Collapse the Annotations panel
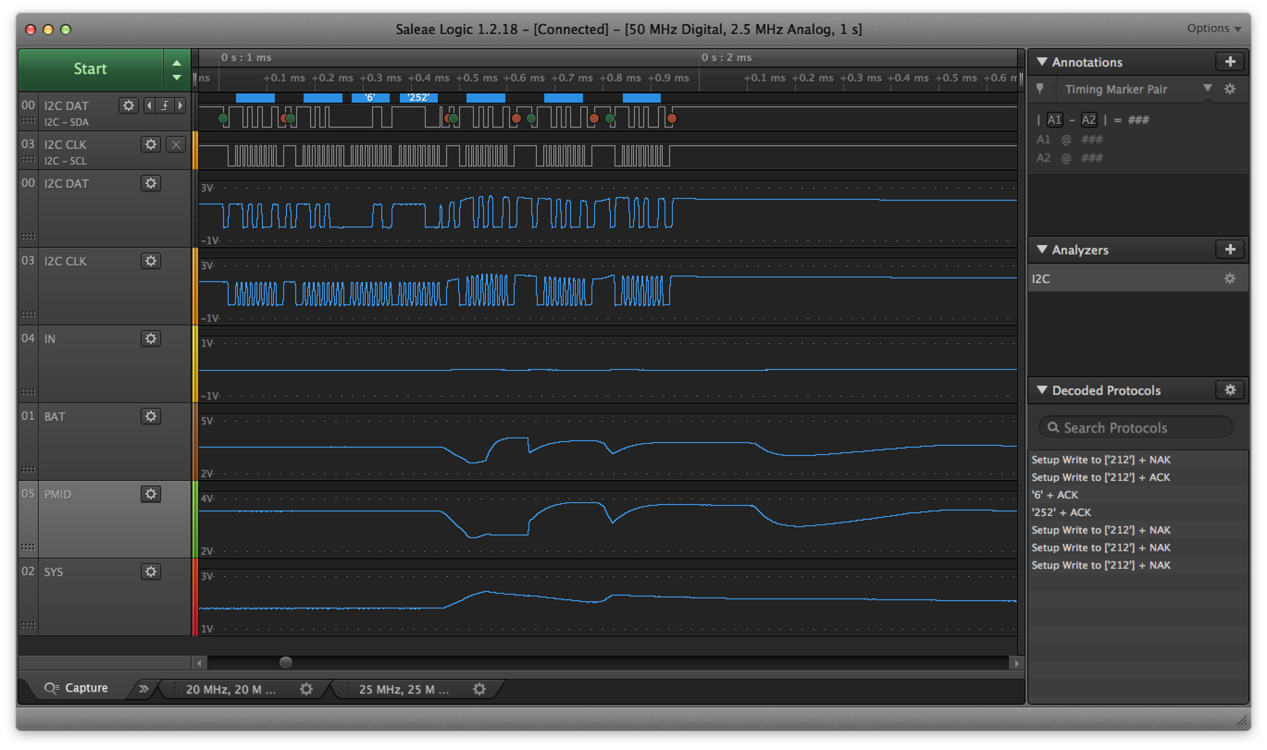Screen dimensions: 1267x750 (x=1042, y=62)
